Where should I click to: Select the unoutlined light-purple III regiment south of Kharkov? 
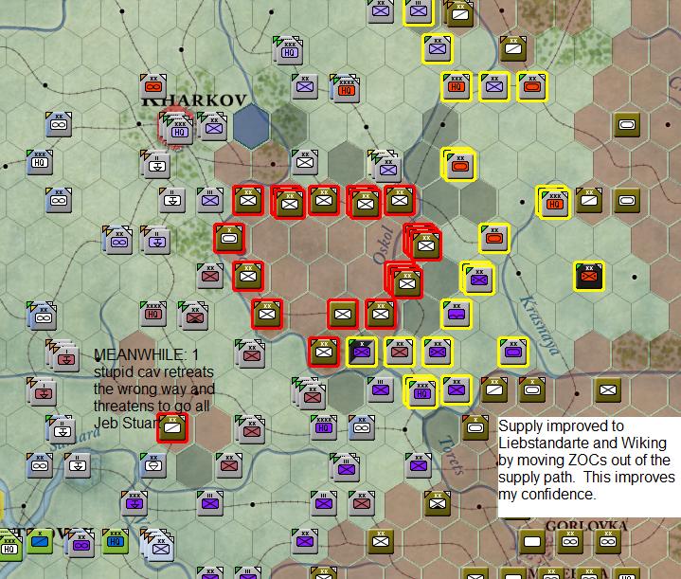(209, 200)
